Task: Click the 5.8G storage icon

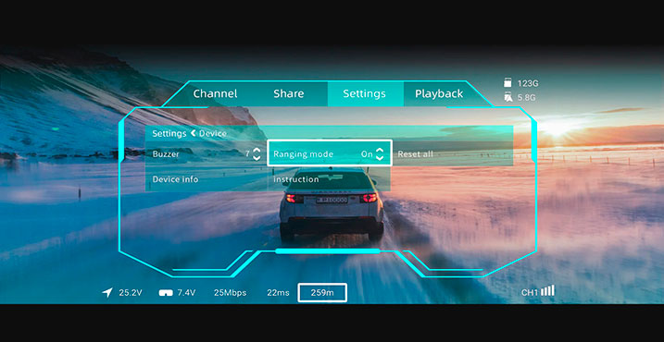Action: click(x=507, y=98)
